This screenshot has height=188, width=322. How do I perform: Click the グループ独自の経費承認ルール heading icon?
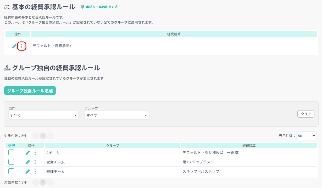(7, 68)
